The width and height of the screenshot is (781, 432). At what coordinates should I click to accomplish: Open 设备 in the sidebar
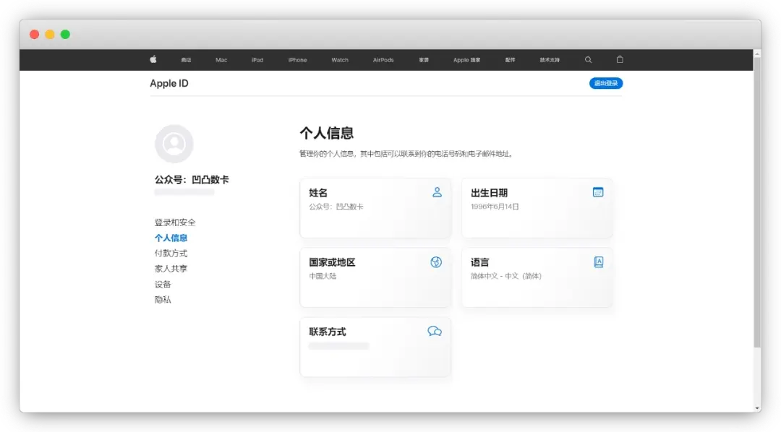tap(163, 284)
